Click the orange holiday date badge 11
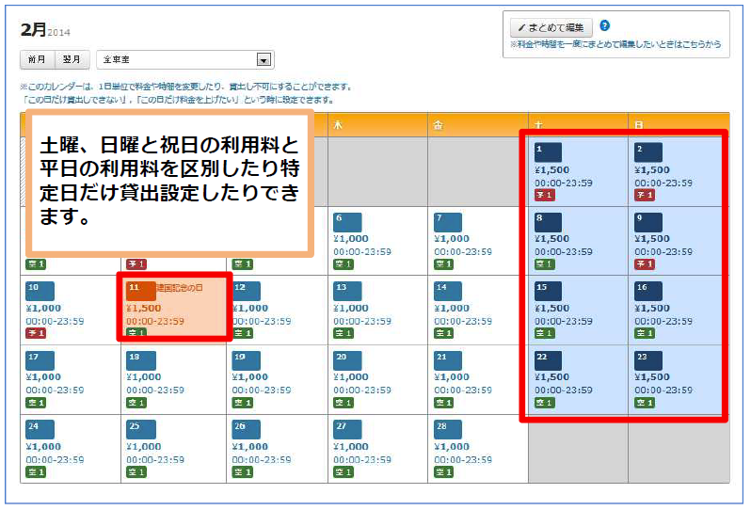The image size is (751, 510). point(140,291)
